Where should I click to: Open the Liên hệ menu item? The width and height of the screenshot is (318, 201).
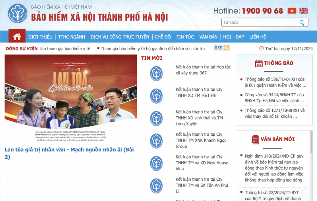[x=258, y=37]
